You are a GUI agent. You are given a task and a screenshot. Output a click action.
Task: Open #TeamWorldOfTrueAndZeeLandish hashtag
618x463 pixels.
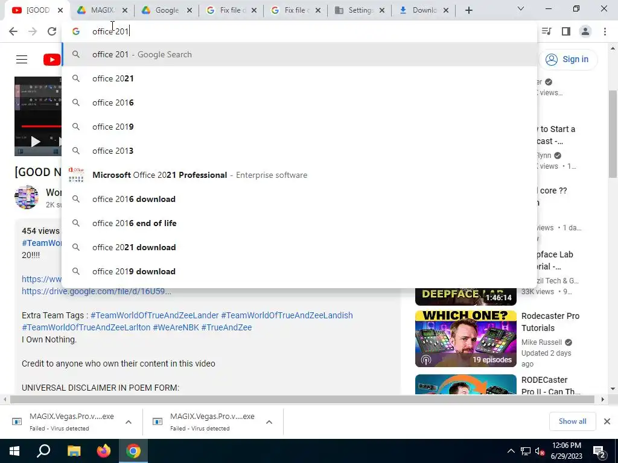(x=287, y=315)
